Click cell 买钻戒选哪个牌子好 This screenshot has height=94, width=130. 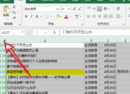click(45, 82)
